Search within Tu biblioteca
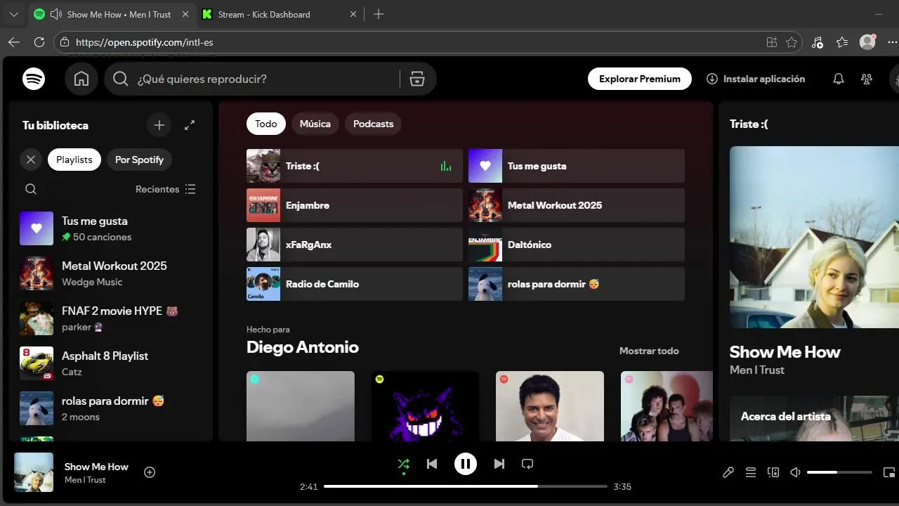899x506 pixels. click(31, 189)
